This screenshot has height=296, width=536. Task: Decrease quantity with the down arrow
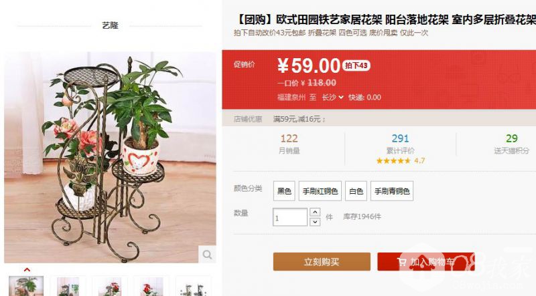(315, 222)
